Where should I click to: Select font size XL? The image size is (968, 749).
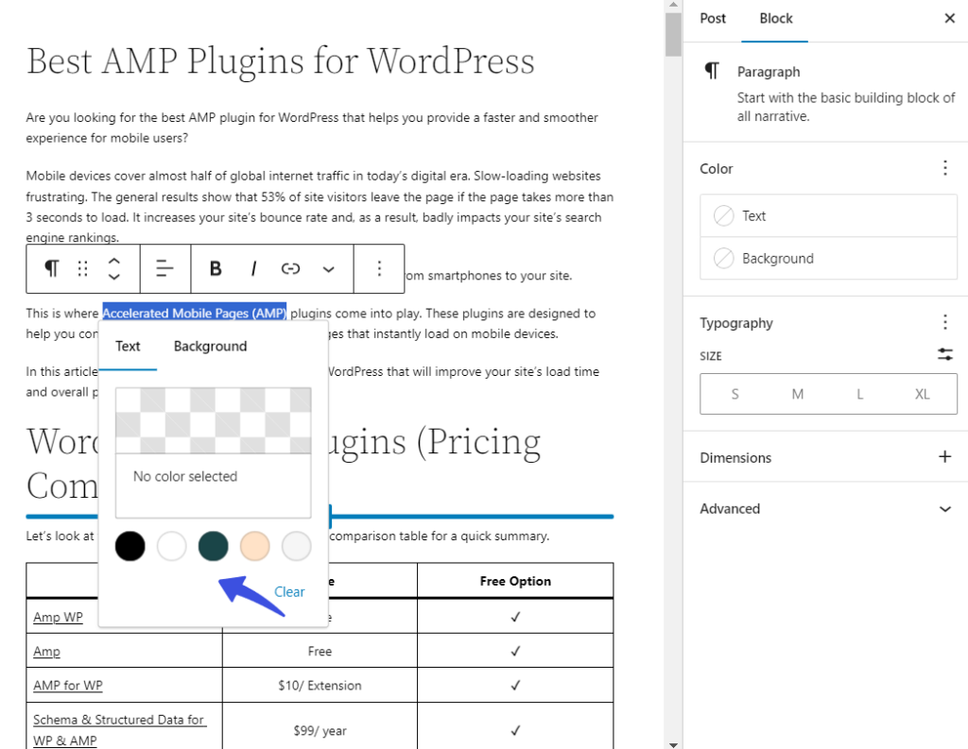[x=923, y=394]
